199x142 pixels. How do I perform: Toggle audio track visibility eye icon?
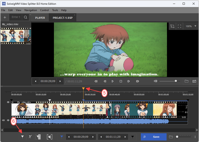(8, 120)
